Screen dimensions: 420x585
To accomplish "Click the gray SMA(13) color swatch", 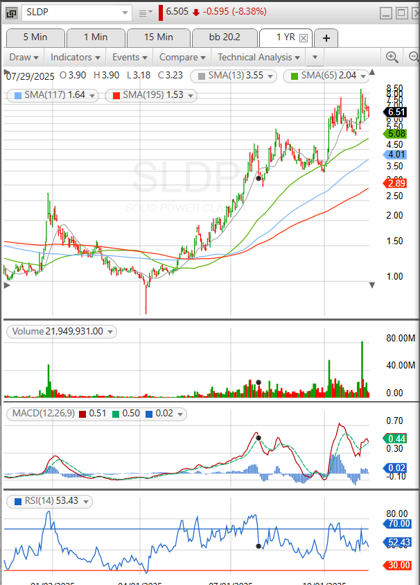I will (202, 76).
